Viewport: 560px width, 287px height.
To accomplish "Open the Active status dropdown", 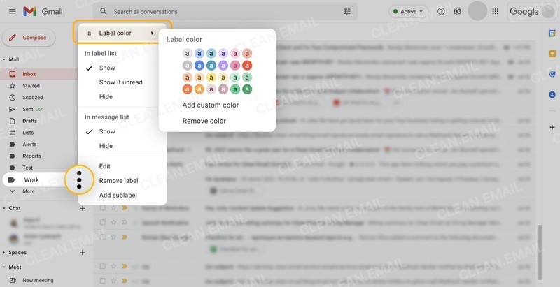I will pos(408,12).
